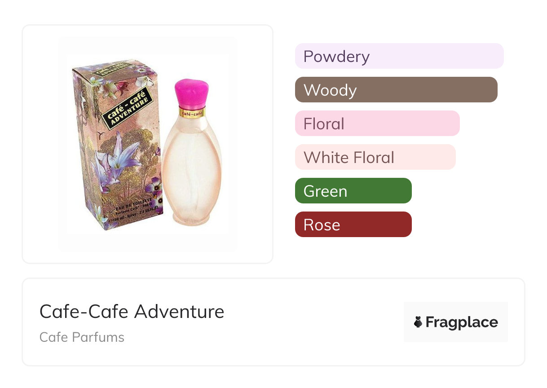Image resolution: width=547 pixels, height=388 pixels.
Task: Click the dark red Rose accord bar
Action: click(x=353, y=225)
